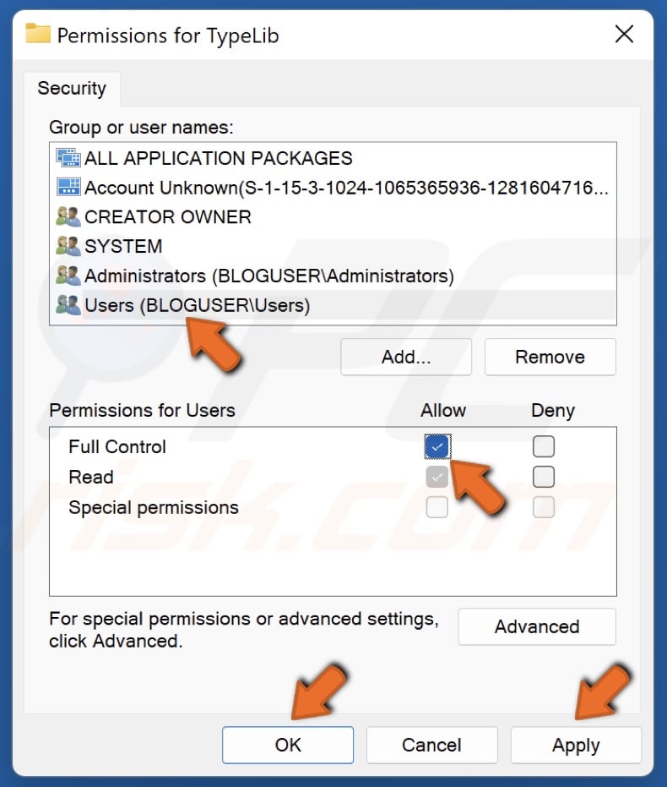This screenshot has height=787, width=667.
Task: Open the Advanced settings dialog
Action: click(x=536, y=627)
